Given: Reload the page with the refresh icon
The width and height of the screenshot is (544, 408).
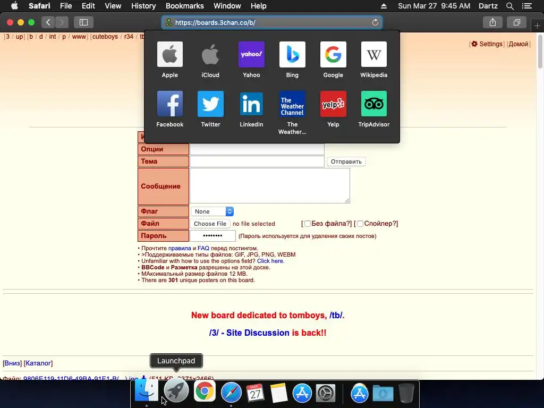Looking at the screenshot, I should (375, 22).
